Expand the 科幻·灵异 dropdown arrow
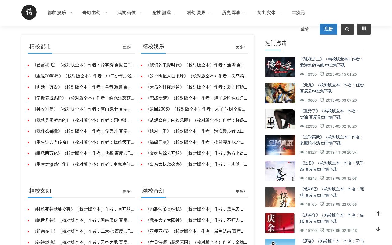 click(x=210, y=13)
